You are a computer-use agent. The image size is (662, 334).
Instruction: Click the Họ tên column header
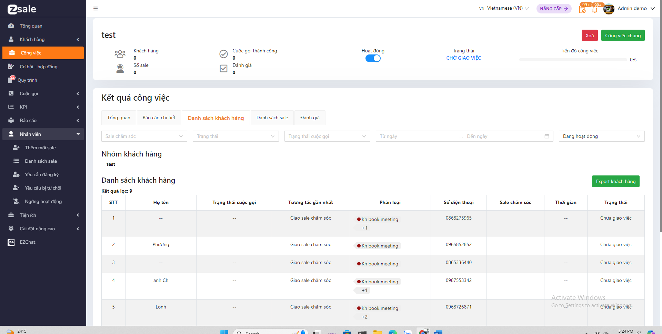[161, 202]
